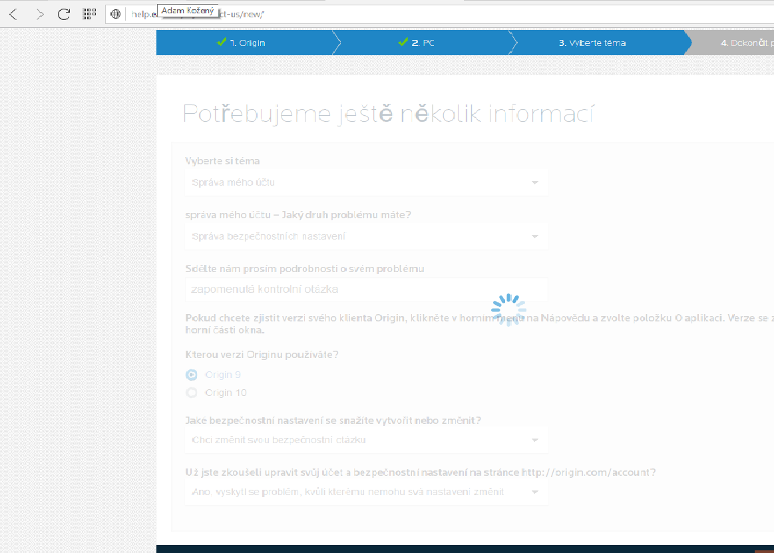Reload the page with the refresh icon

(x=64, y=14)
